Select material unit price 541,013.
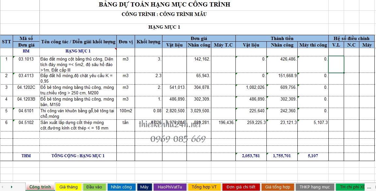The image size is (376, 191). pos(174,90)
